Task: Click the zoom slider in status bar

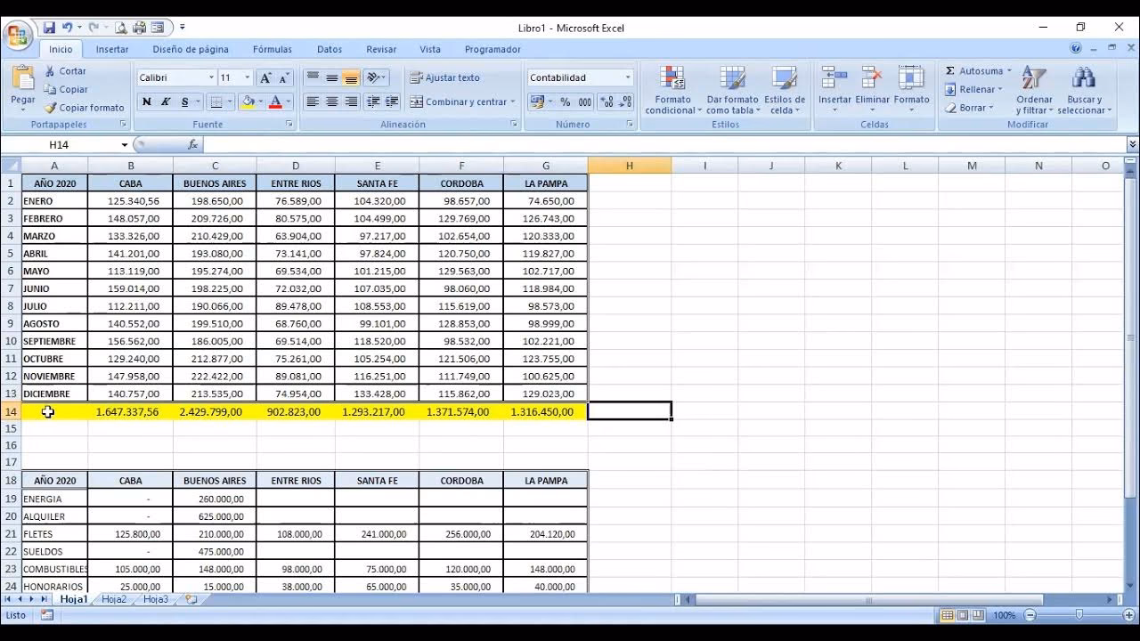Action: pyautogui.click(x=1079, y=615)
